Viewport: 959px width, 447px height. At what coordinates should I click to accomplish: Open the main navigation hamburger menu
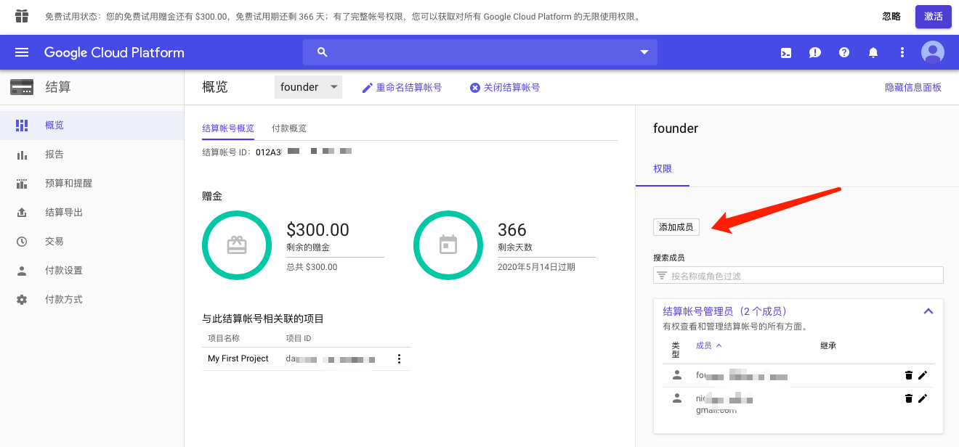(22, 52)
